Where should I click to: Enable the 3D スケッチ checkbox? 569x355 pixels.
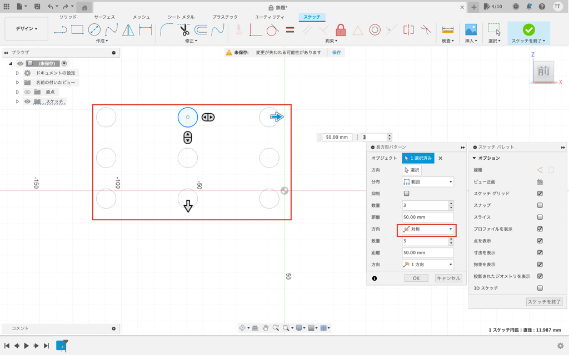540,288
